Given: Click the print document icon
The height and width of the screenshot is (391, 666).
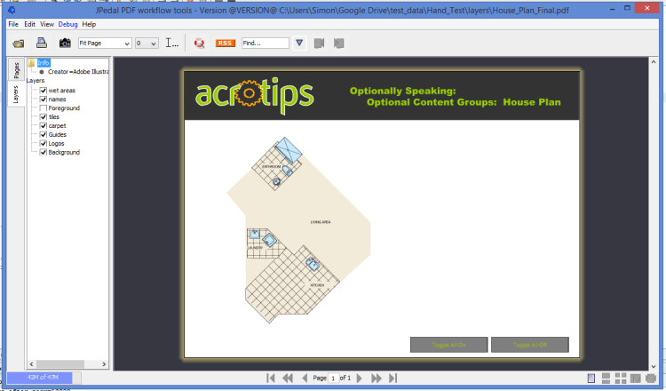Looking at the screenshot, I should (x=41, y=43).
